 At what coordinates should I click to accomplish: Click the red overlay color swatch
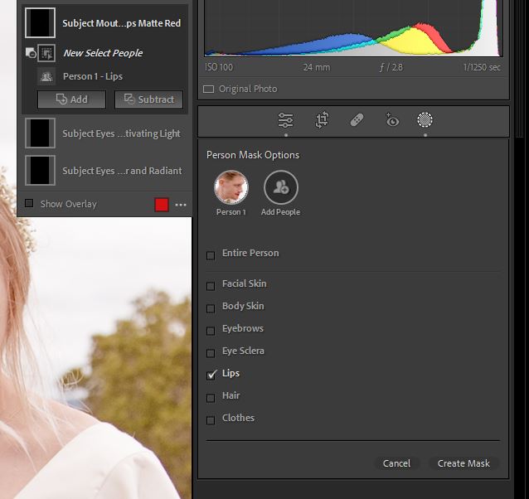[x=163, y=205]
